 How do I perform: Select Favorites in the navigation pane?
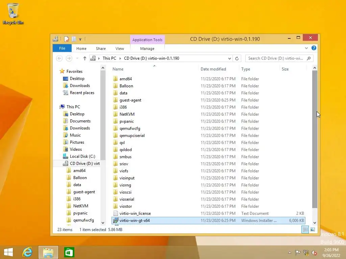click(74, 71)
